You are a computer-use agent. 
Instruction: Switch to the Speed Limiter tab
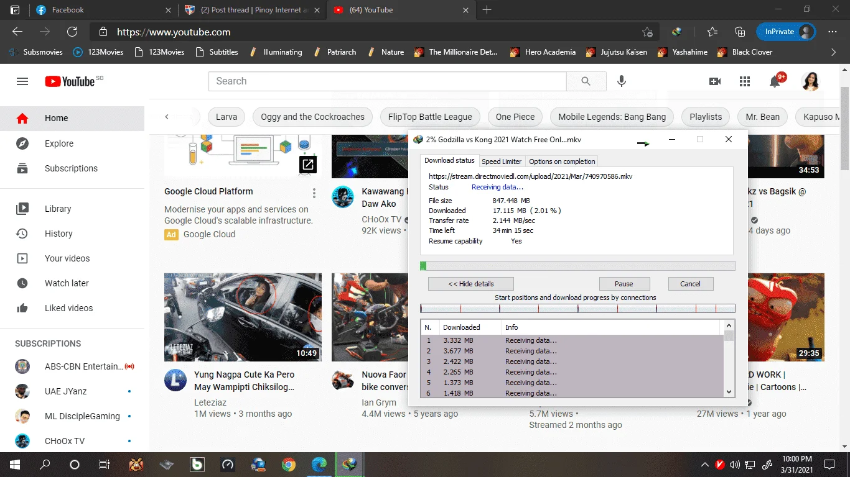point(502,161)
